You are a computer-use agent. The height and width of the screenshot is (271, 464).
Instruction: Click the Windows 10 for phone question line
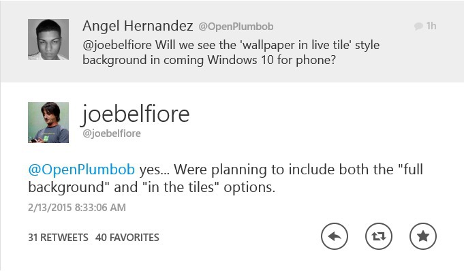[209, 60]
